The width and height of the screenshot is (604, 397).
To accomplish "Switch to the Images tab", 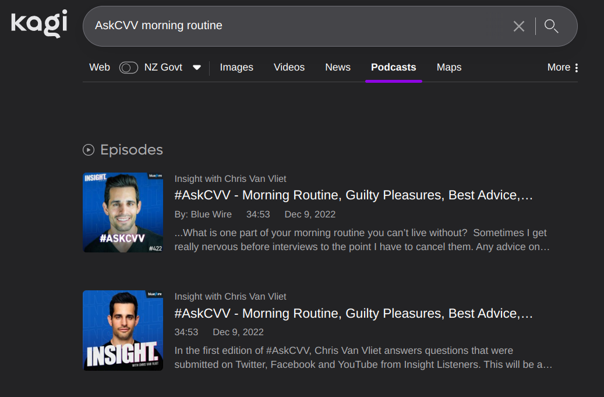I will coord(236,68).
